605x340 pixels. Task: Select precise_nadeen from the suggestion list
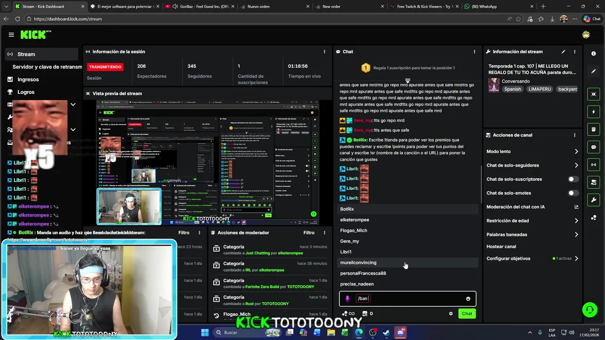pos(407,284)
